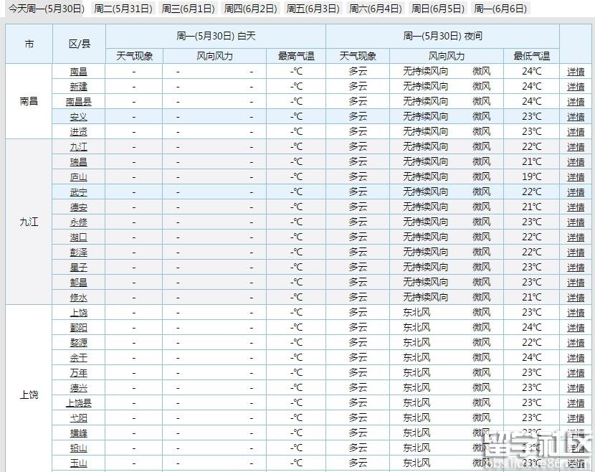Open the 新建 district link
This screenshot has width=595, height=472.
79,87
